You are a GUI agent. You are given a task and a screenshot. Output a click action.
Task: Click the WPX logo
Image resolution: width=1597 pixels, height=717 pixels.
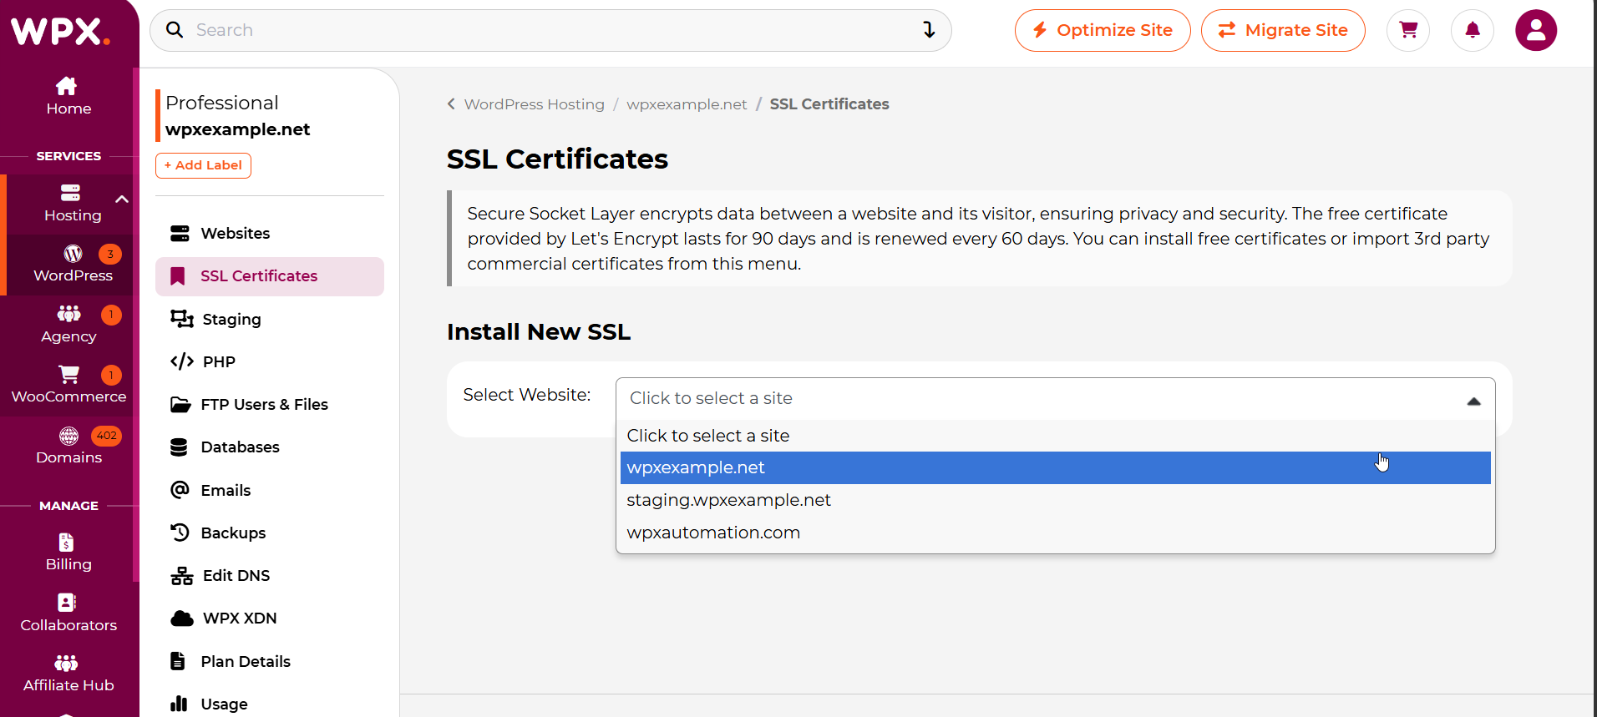(x=61, y=32)
